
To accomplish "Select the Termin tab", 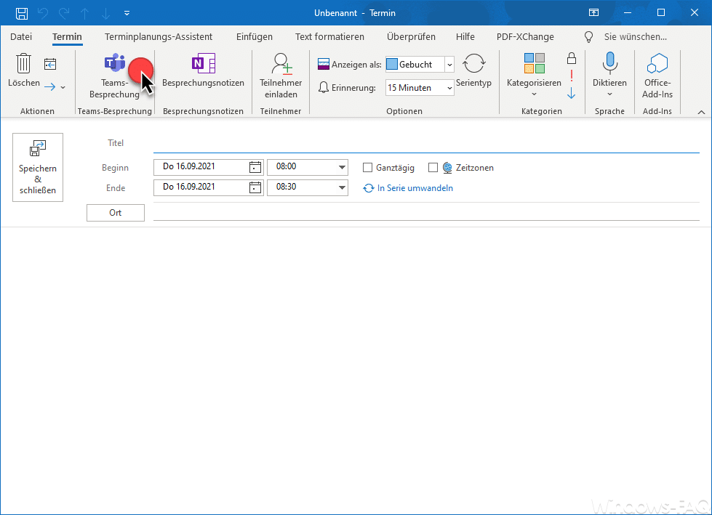I will point(67,37).
